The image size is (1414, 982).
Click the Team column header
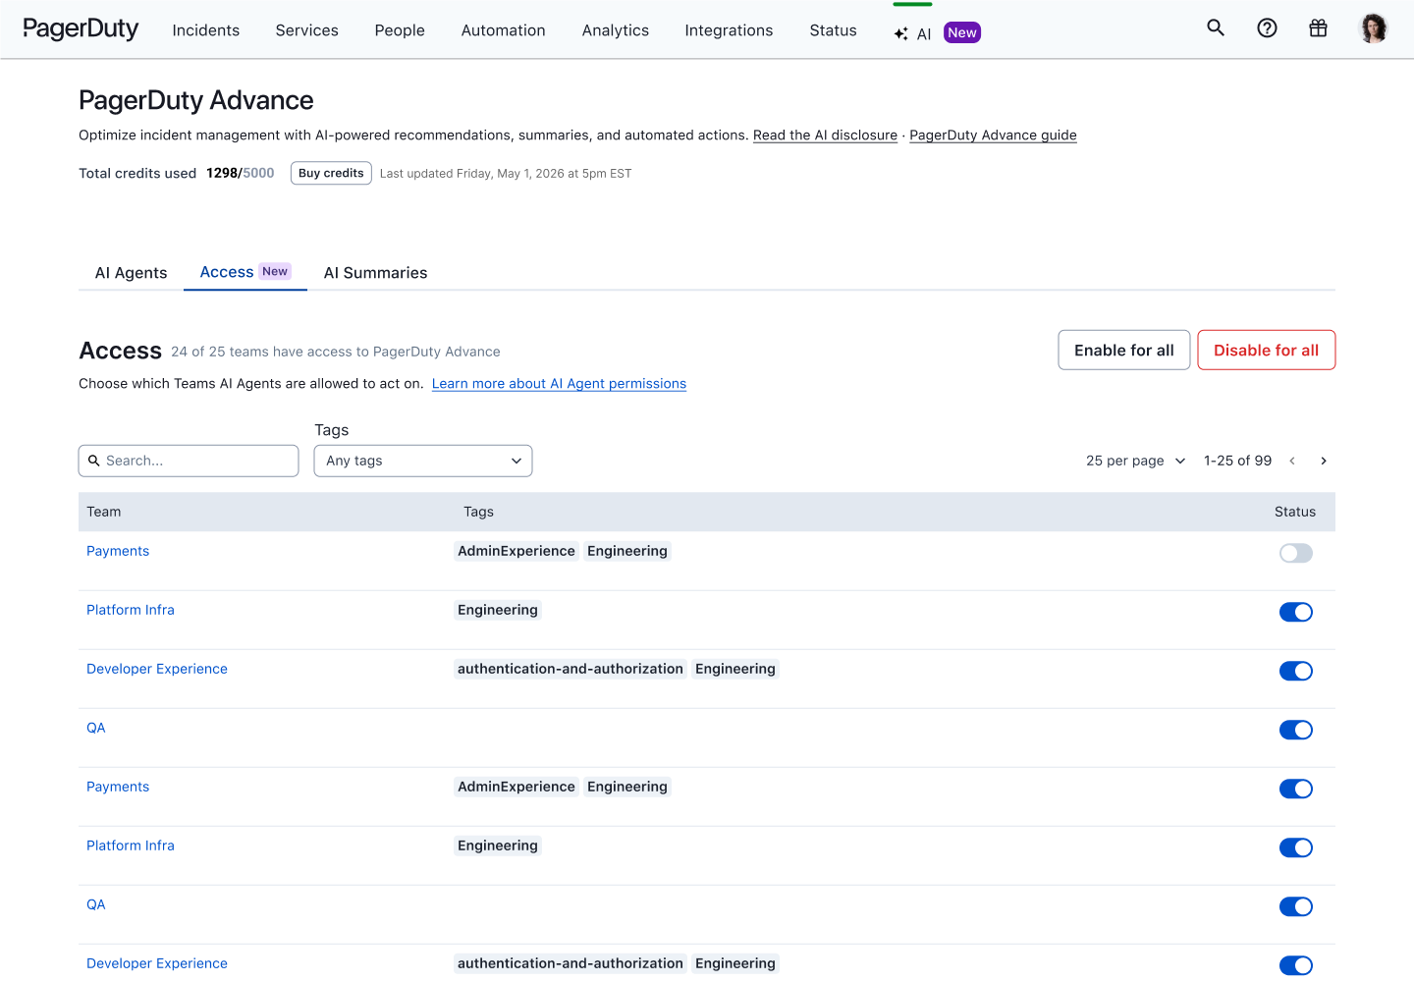point(104,512)
